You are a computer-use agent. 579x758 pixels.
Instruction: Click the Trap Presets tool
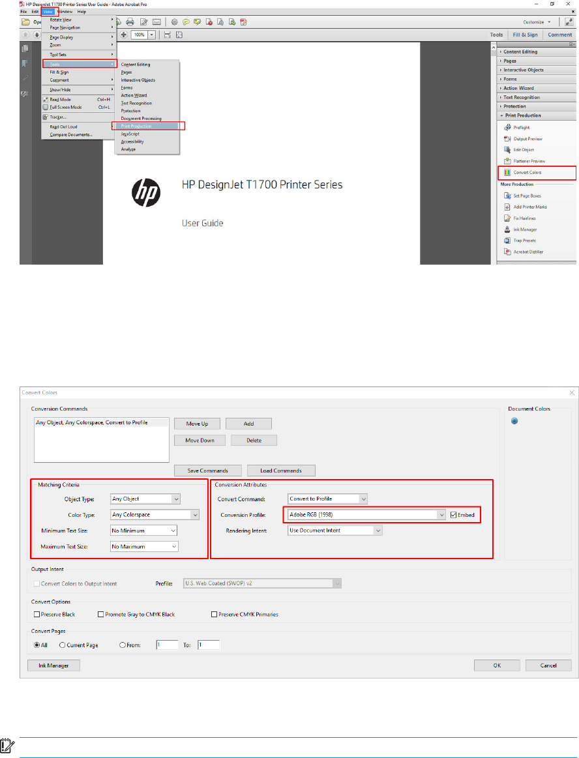[520, 241]
